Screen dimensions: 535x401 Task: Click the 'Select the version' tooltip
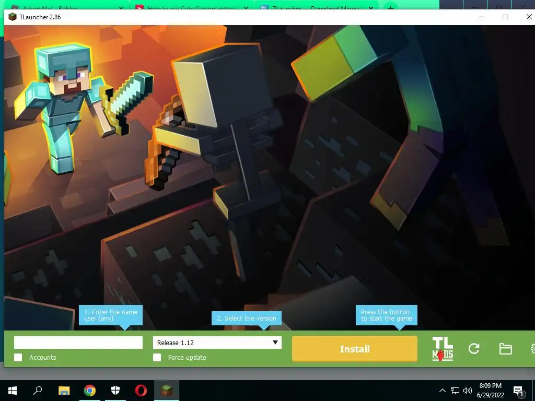tap(247, 318)
